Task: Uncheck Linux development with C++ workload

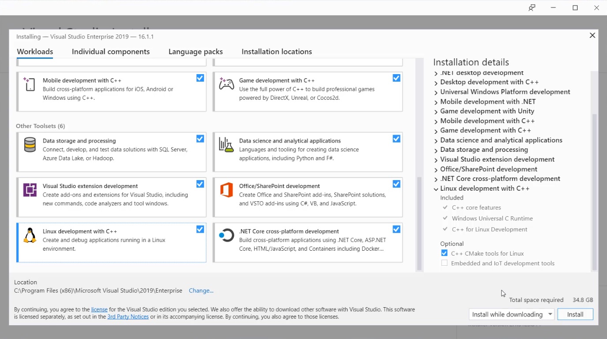Action: pos(200,230)
